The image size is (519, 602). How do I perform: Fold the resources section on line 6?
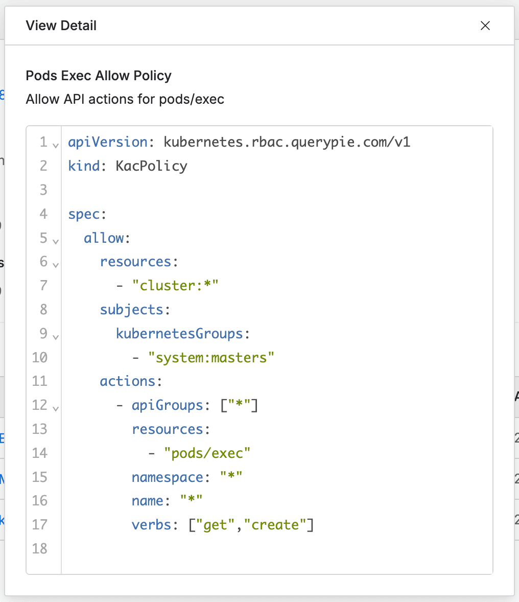coord(56,265)
